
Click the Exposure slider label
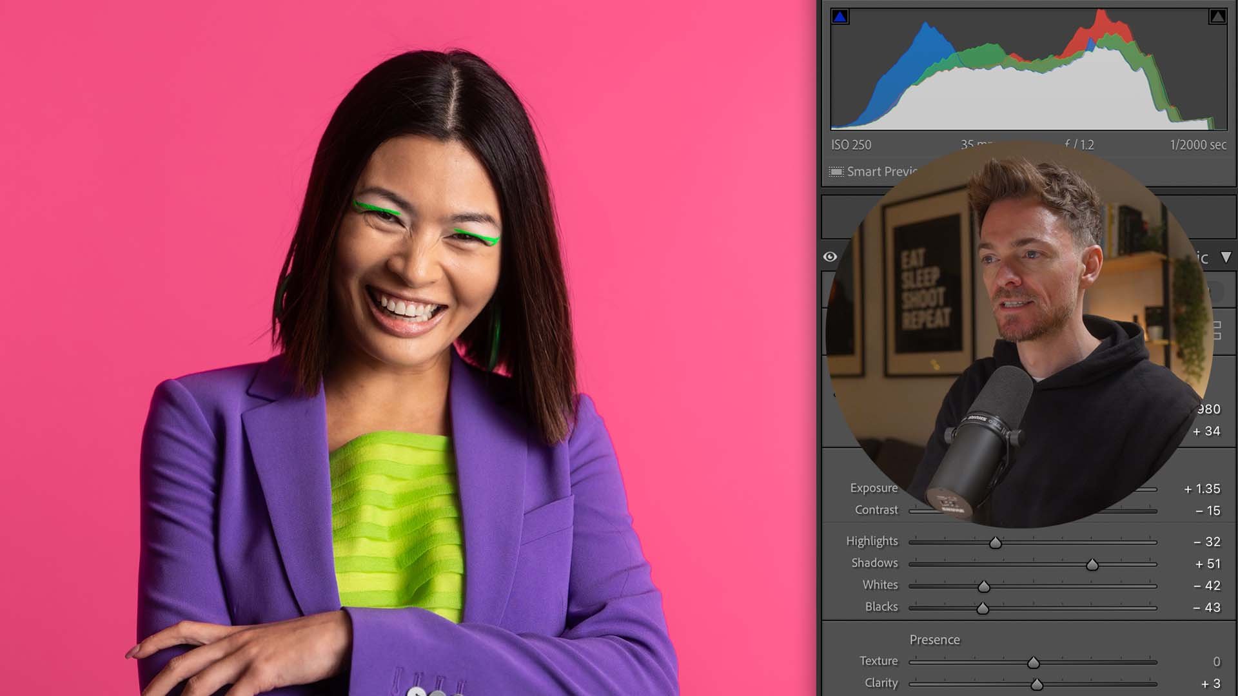(873, 488)
